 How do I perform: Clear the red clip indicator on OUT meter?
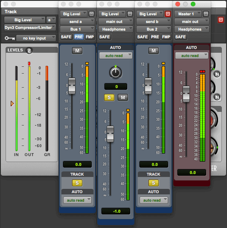(29, 63)
